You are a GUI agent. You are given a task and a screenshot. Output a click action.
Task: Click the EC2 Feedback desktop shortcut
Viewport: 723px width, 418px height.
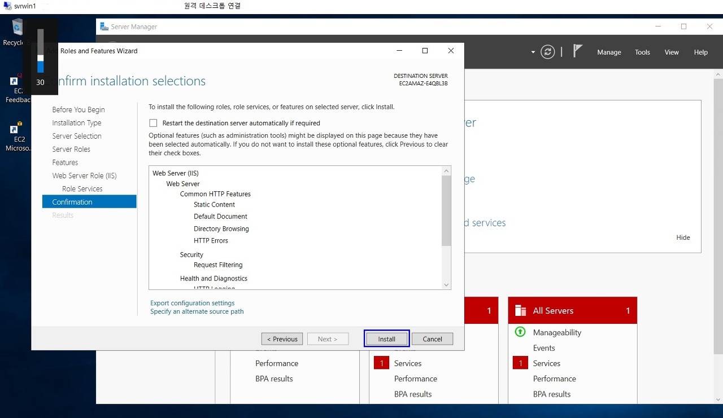pos(17,89)
